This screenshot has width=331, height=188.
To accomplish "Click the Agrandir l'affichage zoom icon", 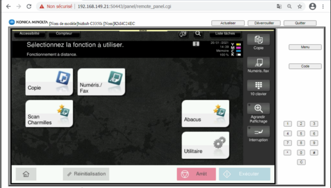I will (x=258, y=109).
